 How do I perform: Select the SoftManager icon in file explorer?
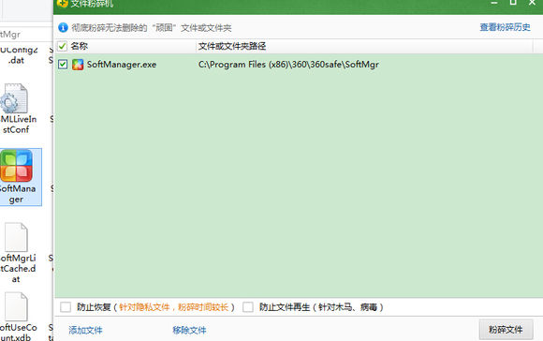(16, 166)
